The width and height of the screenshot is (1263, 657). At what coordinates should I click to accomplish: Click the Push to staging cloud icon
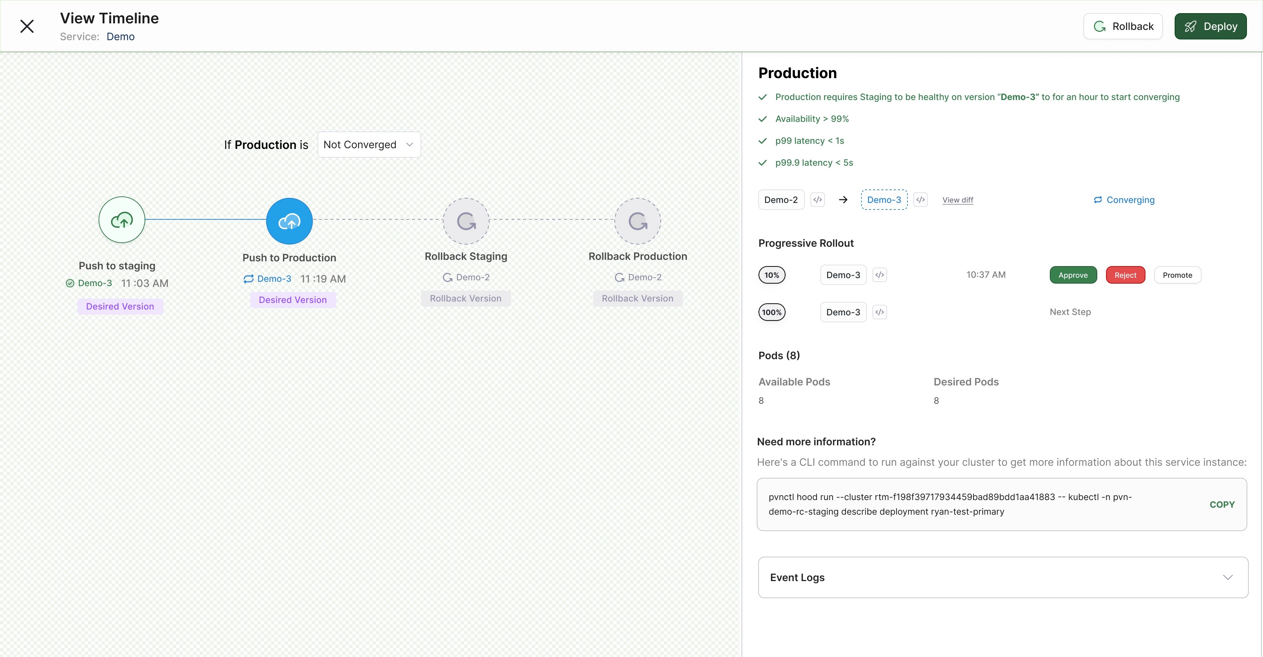(x=122, y=220)
